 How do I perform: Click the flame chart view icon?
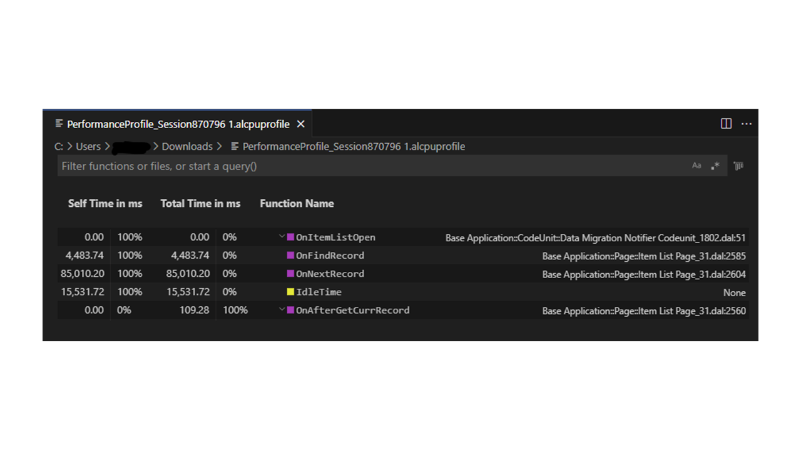click(x=738, y=166)
